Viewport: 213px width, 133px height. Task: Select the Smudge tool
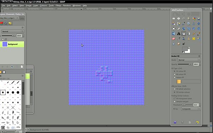point(179,44)
